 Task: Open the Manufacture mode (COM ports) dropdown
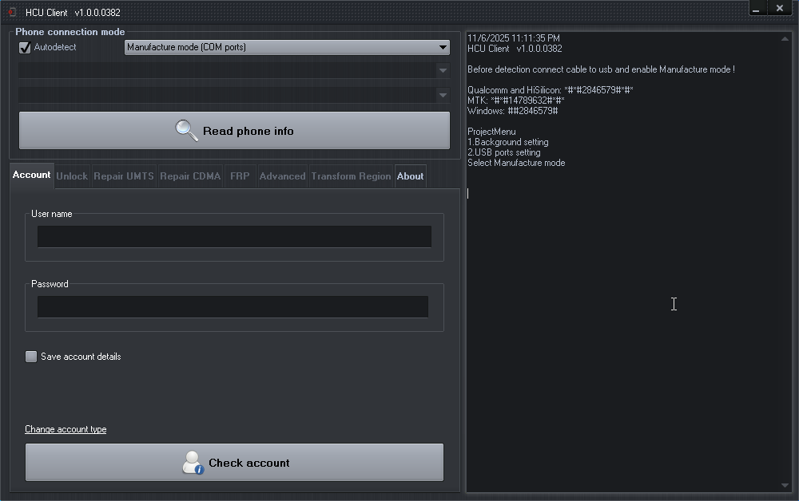click(x=287, y=47)
